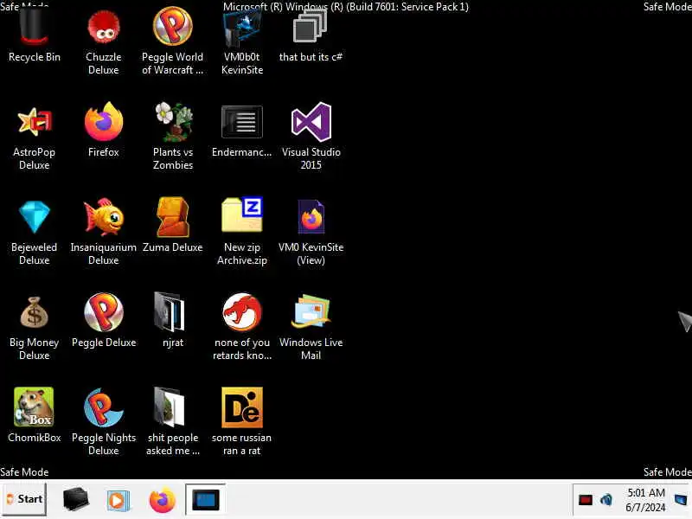Open Peggle World of Warcraft shortcut
This screenshot has width=692, height=519.
172,42
